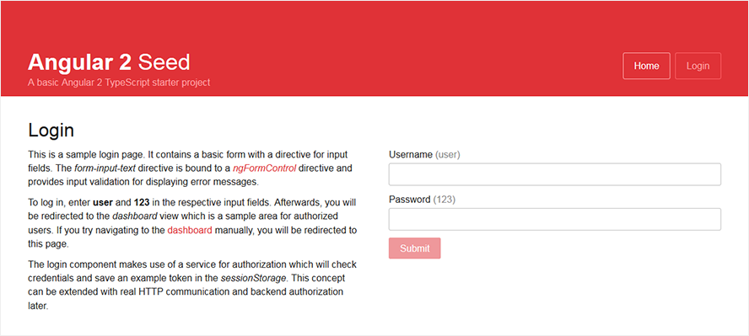749x336 pixels.
Task: Click the italic sessionStorage word
Action: click(x=254, y=278)
